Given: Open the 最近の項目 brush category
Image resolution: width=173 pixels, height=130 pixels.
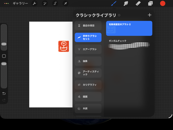Looking at the screenshot, I should coord(88,25).
